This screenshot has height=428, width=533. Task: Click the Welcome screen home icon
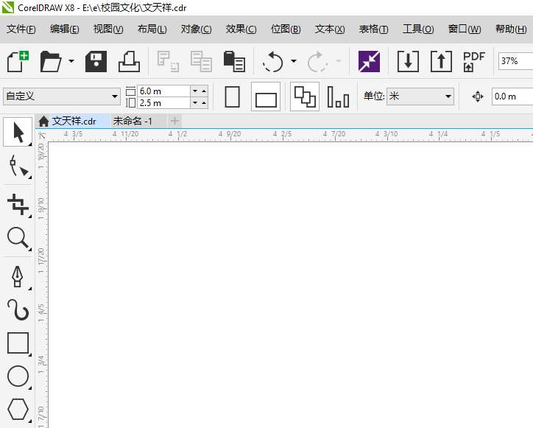[x=43, y=121]
